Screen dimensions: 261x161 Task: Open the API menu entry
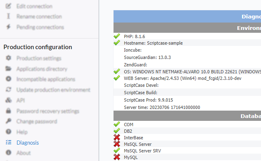21,100
